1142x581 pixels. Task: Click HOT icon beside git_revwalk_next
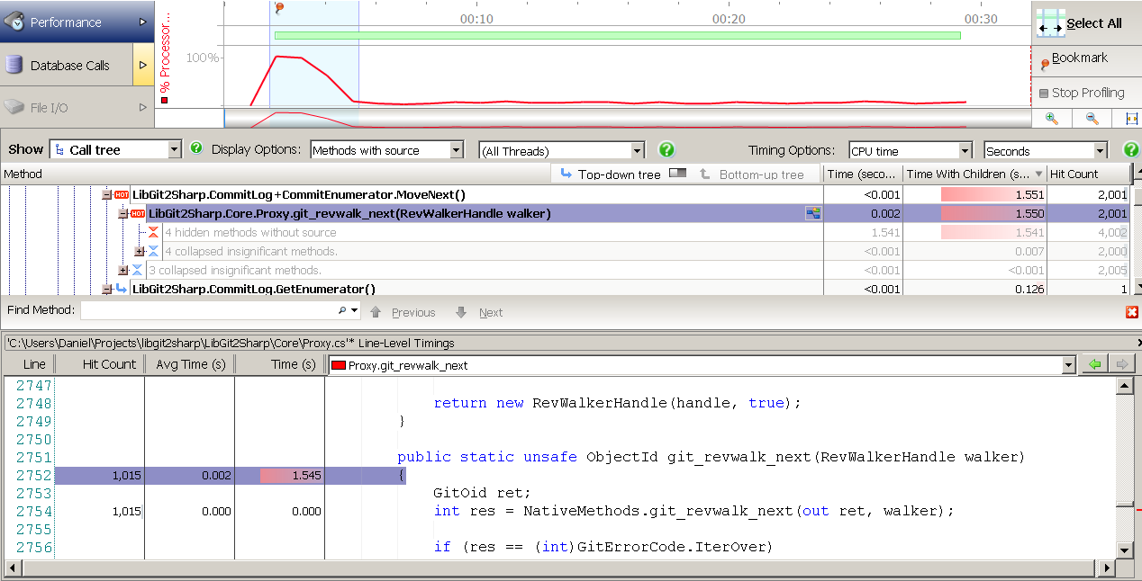click(138, 213)
